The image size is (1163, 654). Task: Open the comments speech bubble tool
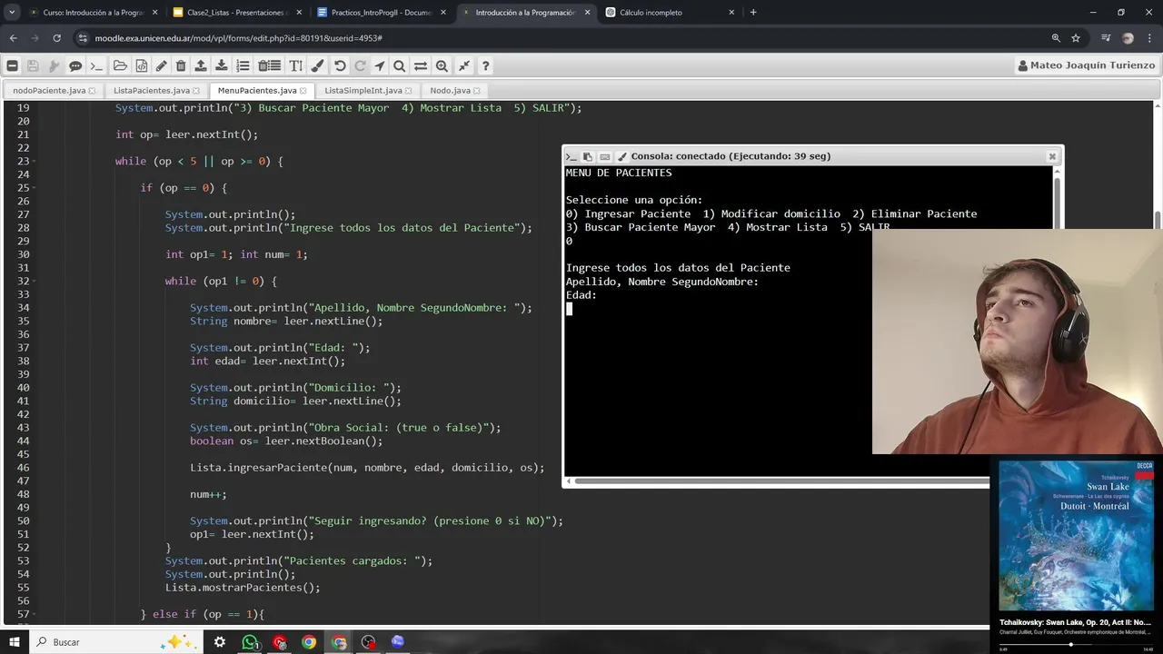click(x=75, y=65)
